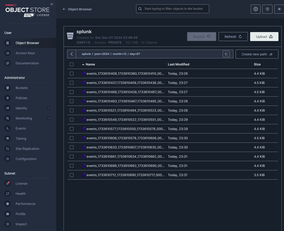284x231 pixels.
Task: Click the file icon of events_1733610408 object
Action: pyautogui.click(x=84, y=74)
